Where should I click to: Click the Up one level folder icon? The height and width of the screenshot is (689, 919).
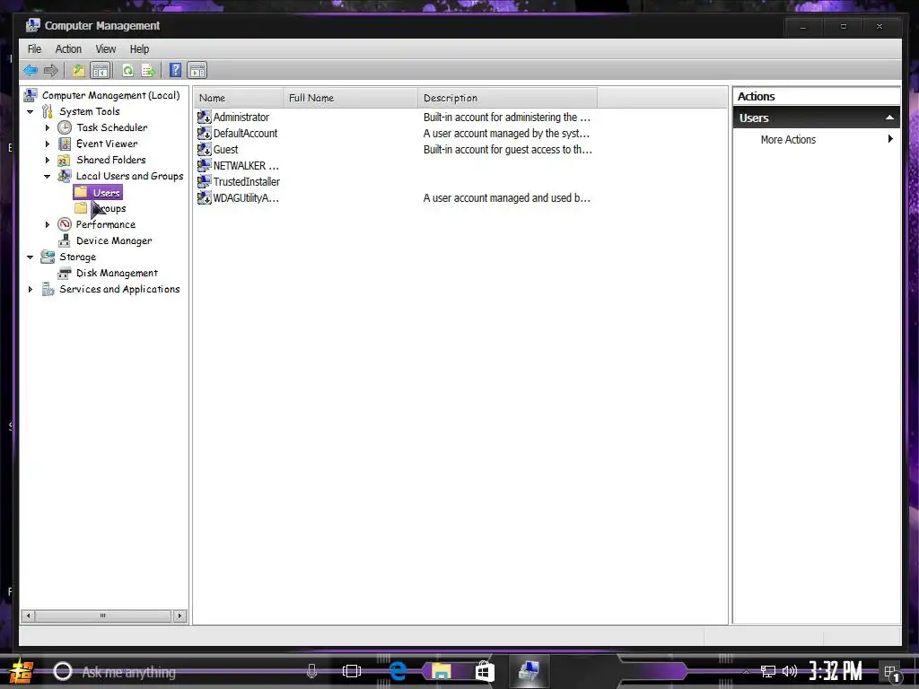coord(79,71)
